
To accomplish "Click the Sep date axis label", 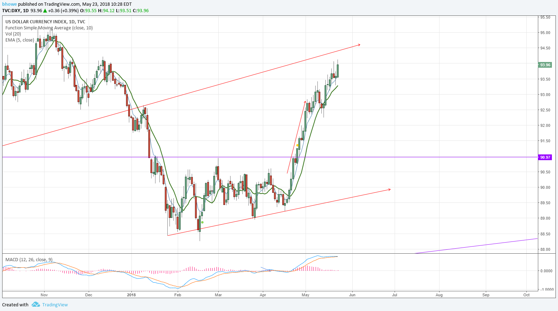I will coord(486,295).
